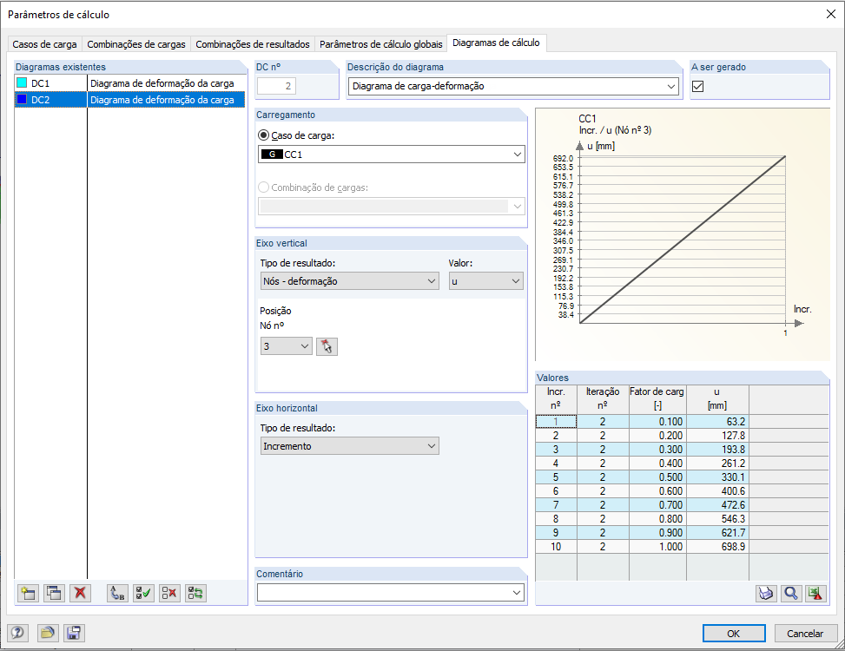Switch to the Casos de carga tab
Image resolution: width=845 pixels, height=651 pixels.
[45, 44]
